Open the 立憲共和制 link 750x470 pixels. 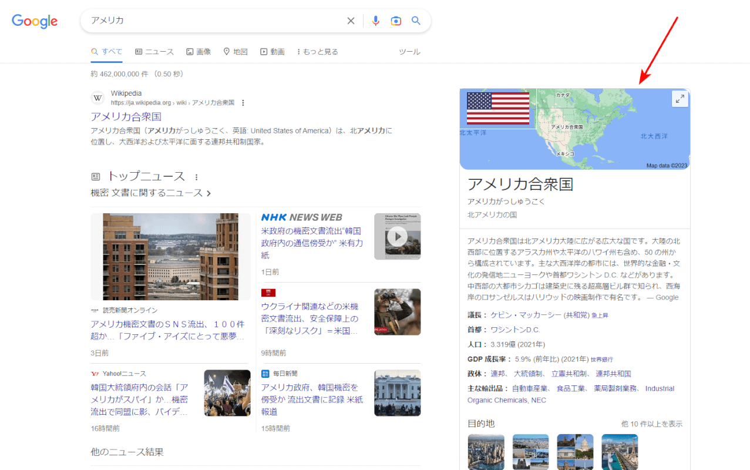point(569,374)
